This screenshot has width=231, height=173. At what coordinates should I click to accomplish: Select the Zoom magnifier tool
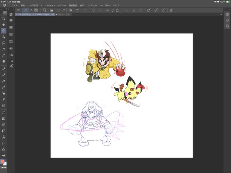[3, 19]
